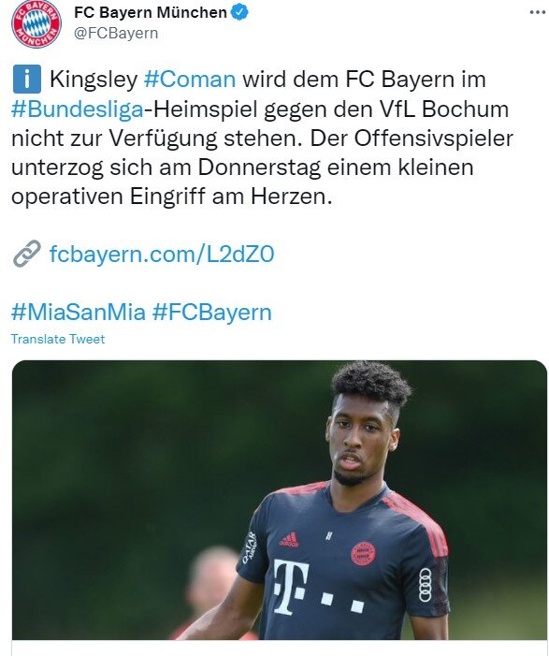Open the #MiaSanMia hashtag
Screen dimensions: 549x656
79,313
